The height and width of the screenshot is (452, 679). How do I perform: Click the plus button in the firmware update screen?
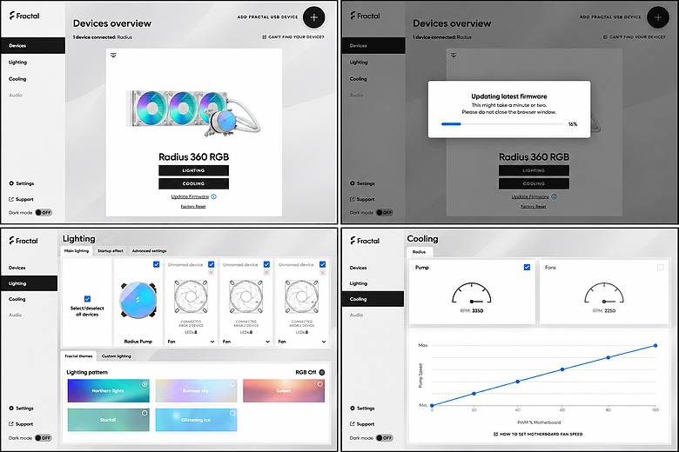coord(658,17)
